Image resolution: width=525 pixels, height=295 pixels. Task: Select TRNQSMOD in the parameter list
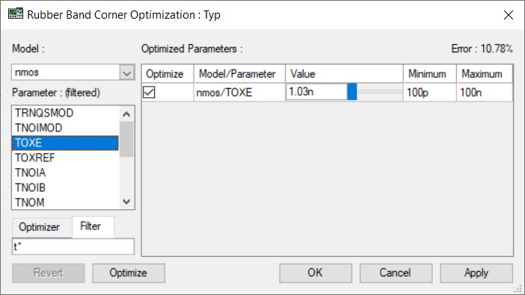pos(65,113)
